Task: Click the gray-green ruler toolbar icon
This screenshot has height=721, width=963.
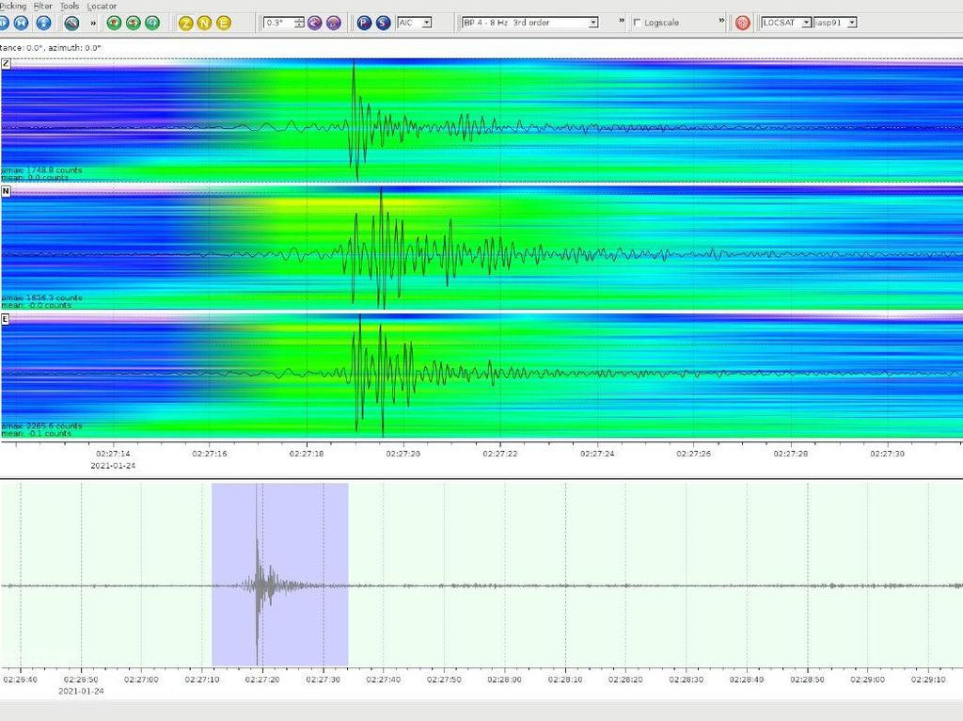Action: 71,23
